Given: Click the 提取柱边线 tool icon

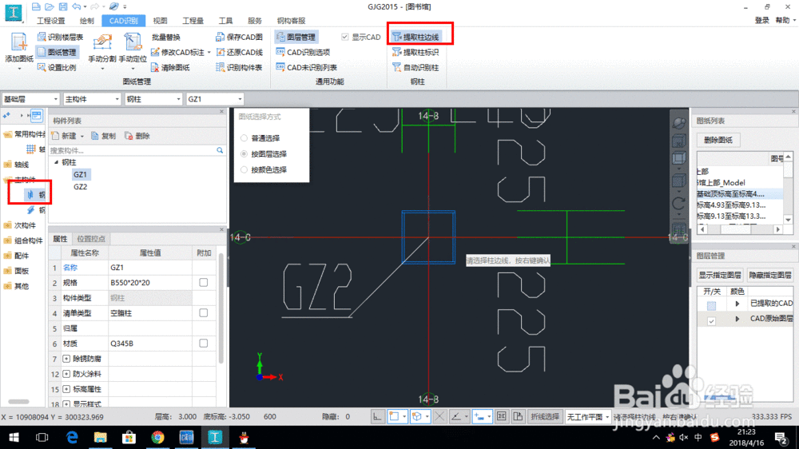Looking at the screenshot, I should pyautogui.click(x=397, y=38).
